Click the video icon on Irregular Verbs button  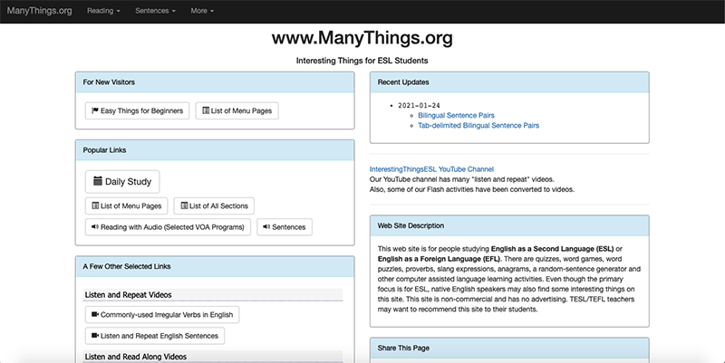[x=95, y=314]
